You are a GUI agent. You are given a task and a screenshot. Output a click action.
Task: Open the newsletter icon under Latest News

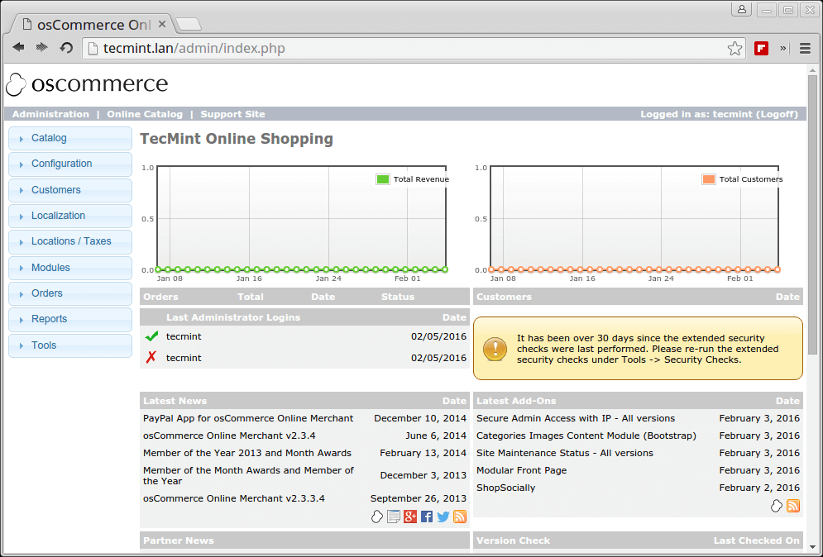tap(394, 517)
